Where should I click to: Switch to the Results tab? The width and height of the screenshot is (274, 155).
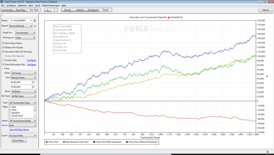pos(67,10)
